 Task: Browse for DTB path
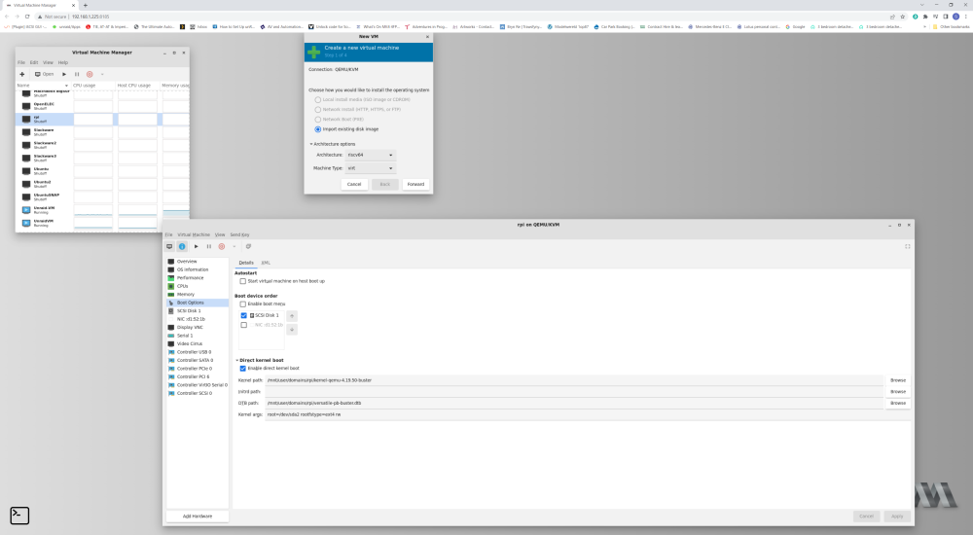click(898, 403)
